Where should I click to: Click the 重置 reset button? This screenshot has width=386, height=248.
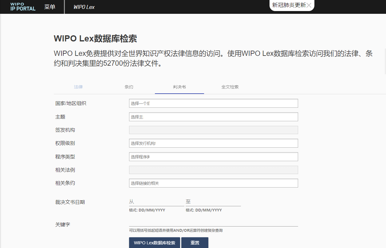(x=195, y=242)
